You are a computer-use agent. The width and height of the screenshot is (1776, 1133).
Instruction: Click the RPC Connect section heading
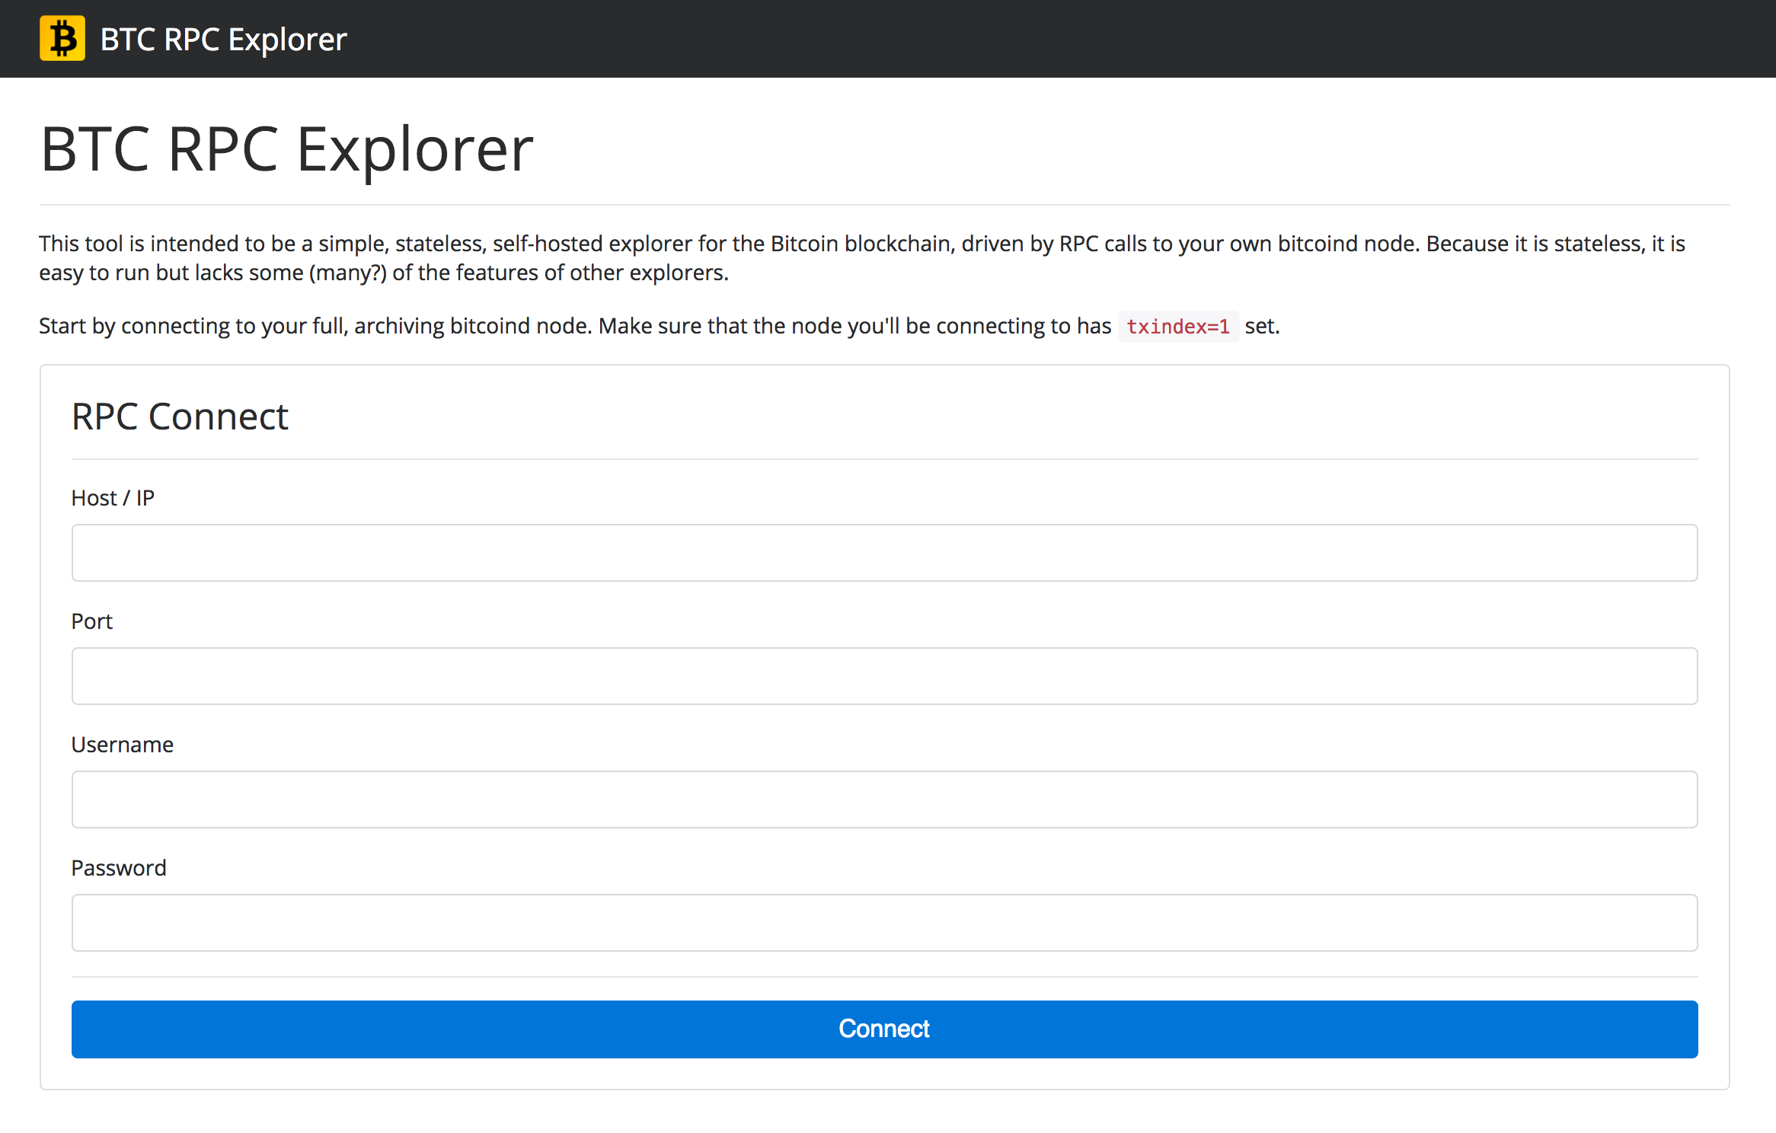click(180, 416)
